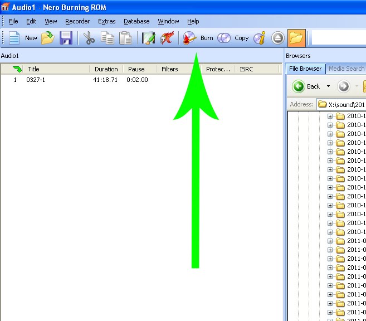This screenshot has height=321, width=366.
Task: Click the New compilation document icon
Action: click(x=14, y=38)
